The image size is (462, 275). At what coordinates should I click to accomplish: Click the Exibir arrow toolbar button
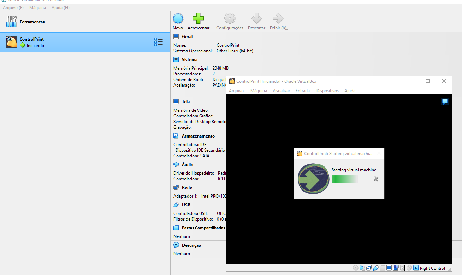click(278, 19)
